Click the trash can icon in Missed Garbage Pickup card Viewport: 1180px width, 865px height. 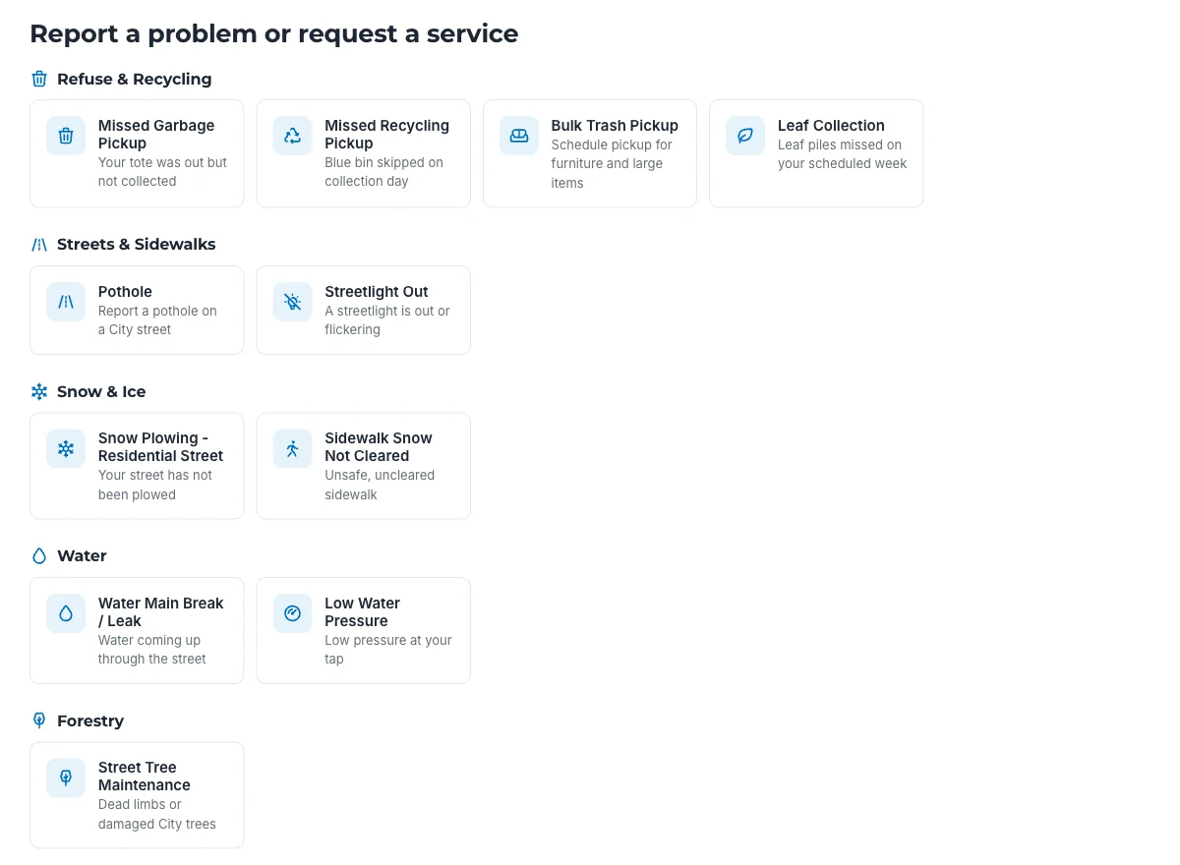[66, 136]
